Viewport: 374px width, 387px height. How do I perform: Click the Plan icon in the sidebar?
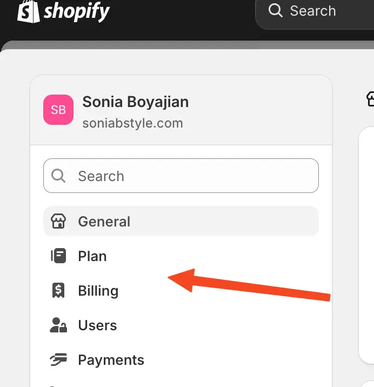[58, 256]
